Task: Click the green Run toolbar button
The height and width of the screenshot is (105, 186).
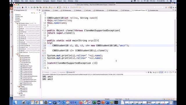Action: tap(34, 7)
